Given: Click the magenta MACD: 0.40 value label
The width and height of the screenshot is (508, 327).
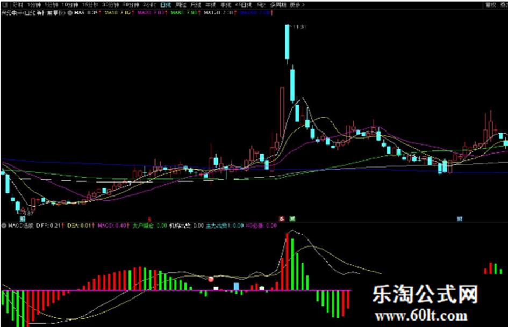Looking at the screenshot, I should pyautogui.click(x=113, y=226).
